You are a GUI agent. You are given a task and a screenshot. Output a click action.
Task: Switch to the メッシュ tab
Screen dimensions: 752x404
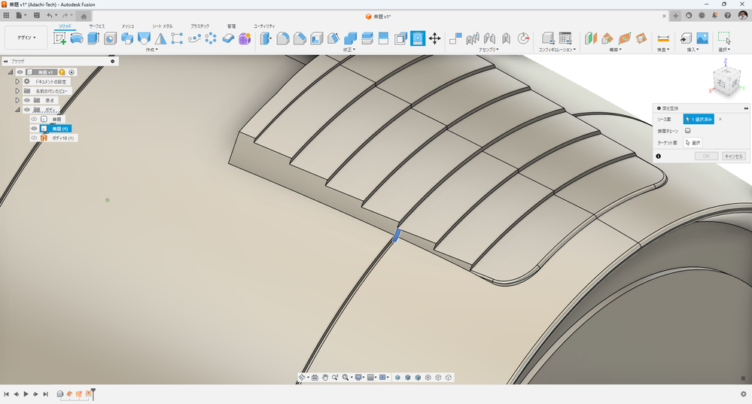tap(127, 26)
